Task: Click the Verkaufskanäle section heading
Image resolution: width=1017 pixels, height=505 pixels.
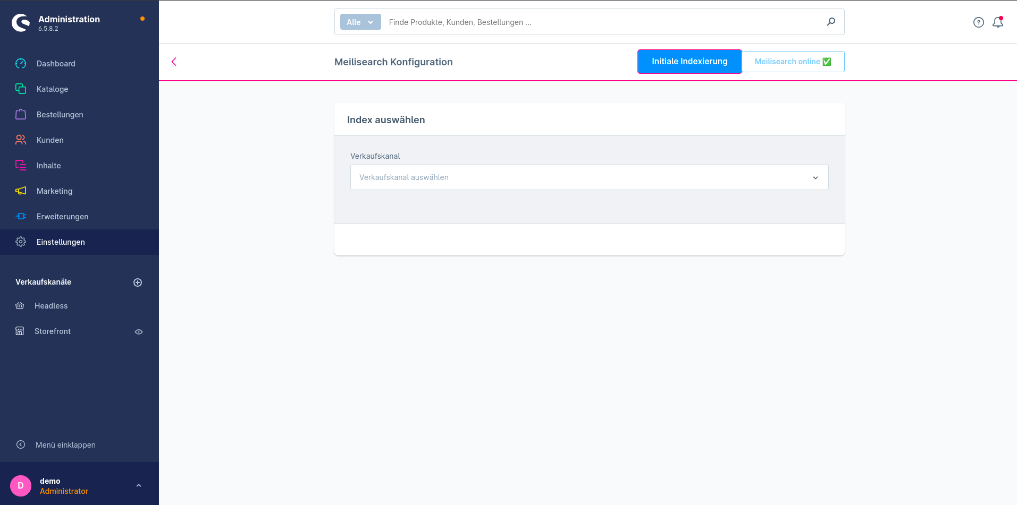Action: (43, 282)
